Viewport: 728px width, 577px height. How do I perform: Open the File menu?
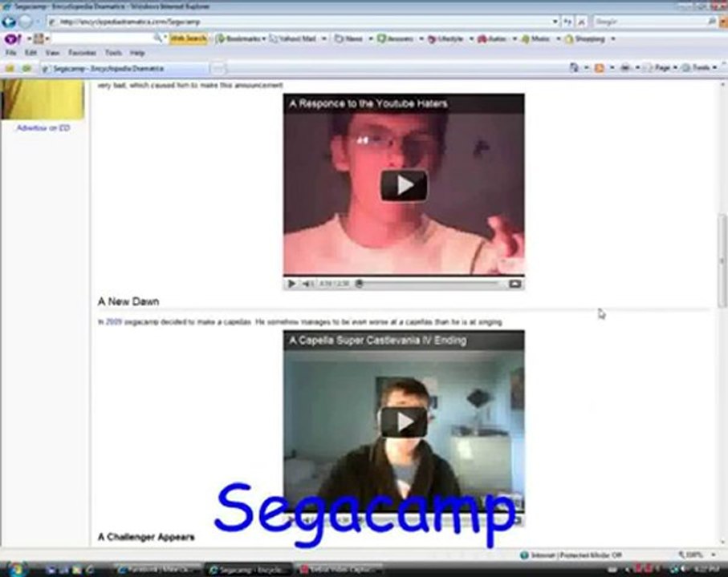(10, 53)
